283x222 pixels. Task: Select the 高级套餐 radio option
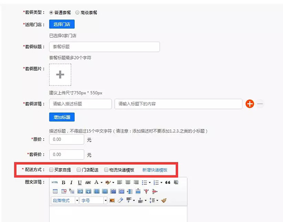tap(77, 12)
